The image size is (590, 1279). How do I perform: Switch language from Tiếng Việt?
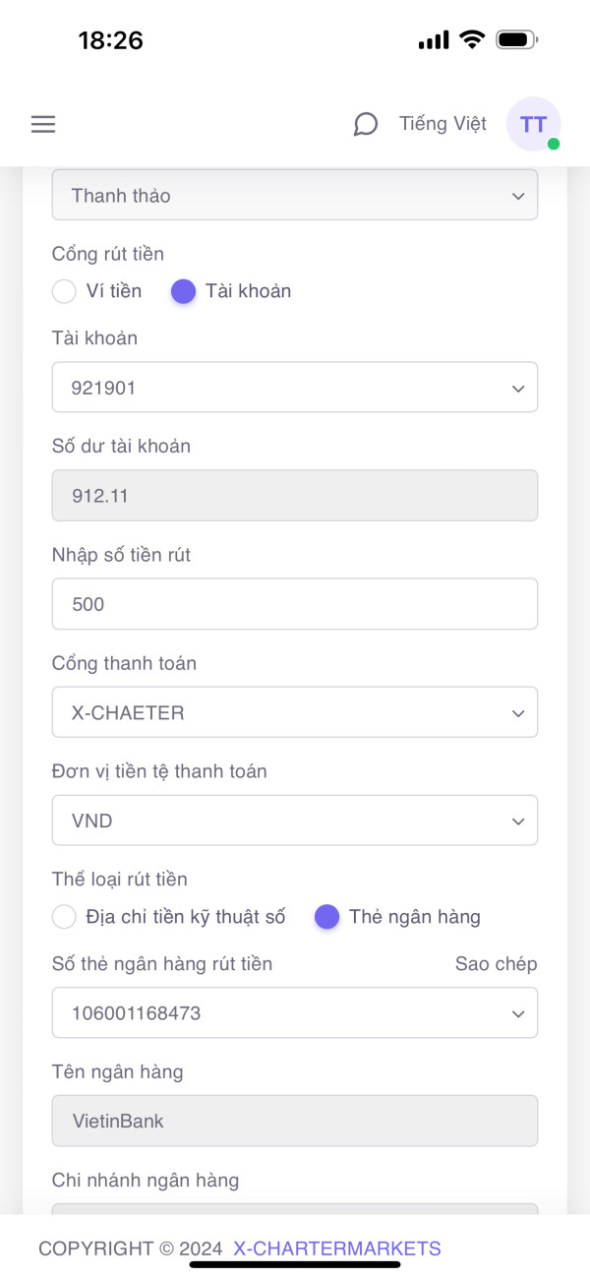pyautogui.click(x=442, y=124)
